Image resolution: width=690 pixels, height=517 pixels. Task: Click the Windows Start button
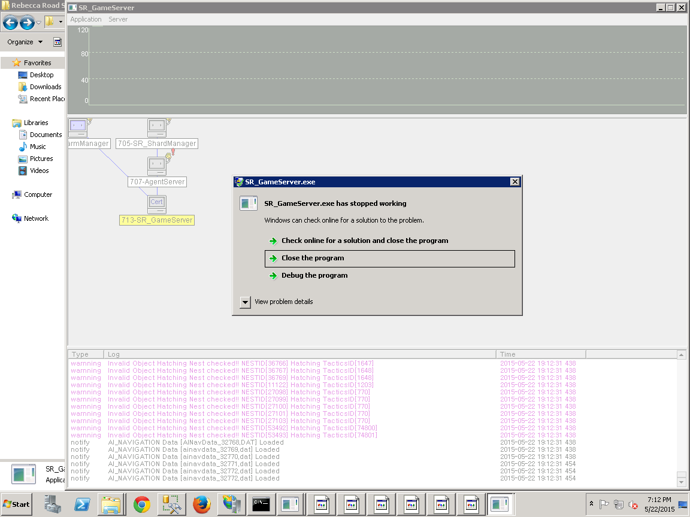pos(17,504)
